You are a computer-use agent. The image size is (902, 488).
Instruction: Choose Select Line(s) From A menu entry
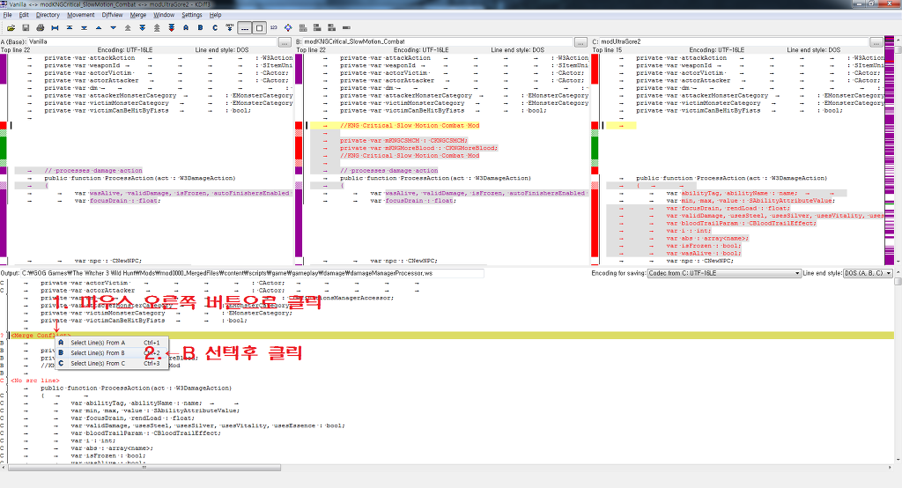pyautogui.click(x=98, y=343)
